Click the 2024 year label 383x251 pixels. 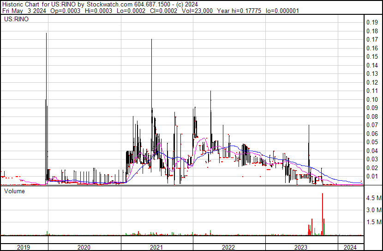(350, 247)
